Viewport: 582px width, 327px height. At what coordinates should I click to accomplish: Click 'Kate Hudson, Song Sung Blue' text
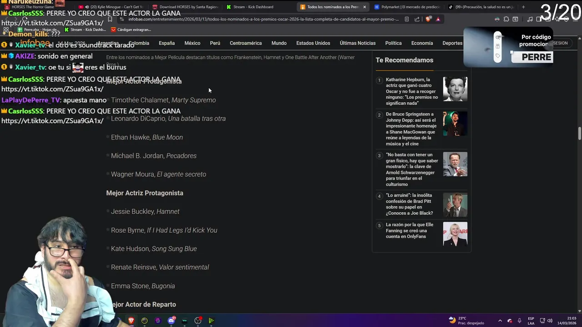point(154,249)
